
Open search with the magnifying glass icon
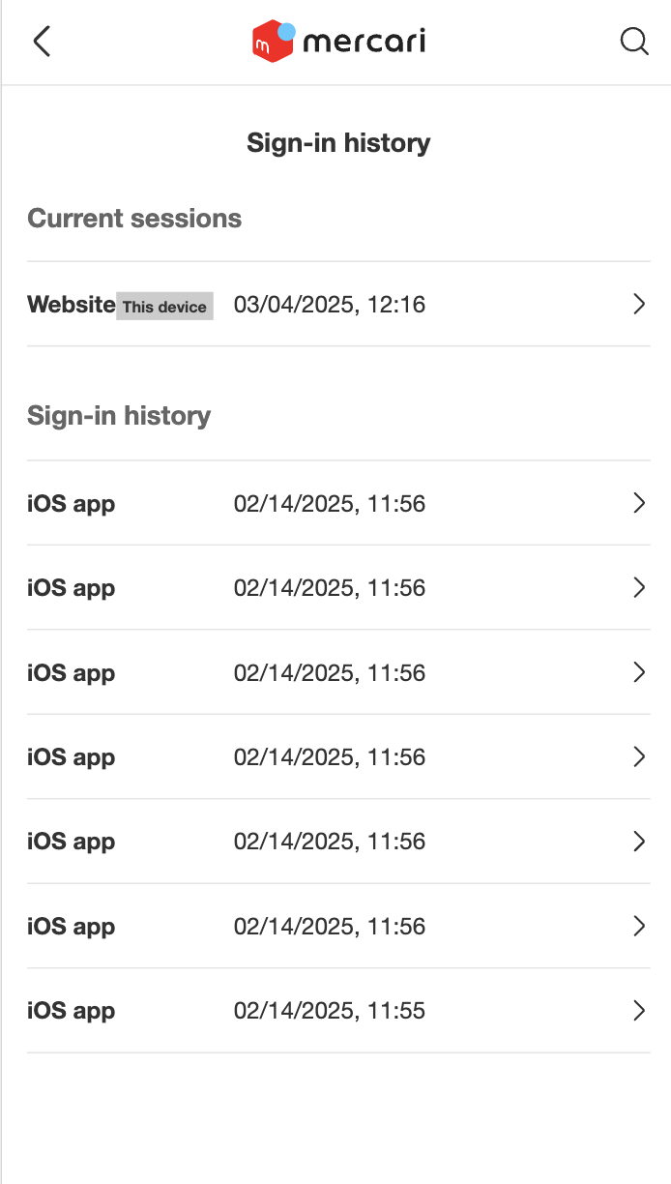(x=634, y=42)
